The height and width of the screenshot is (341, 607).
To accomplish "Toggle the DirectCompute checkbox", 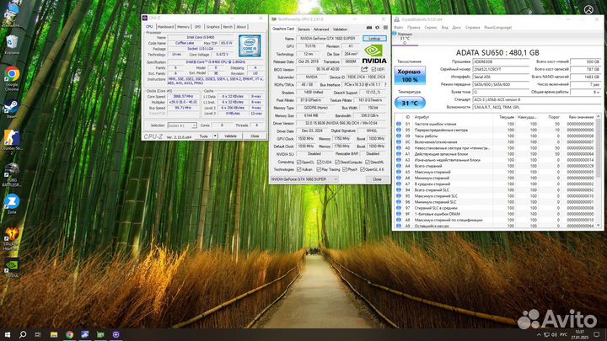I will click(x=337, y=162).
